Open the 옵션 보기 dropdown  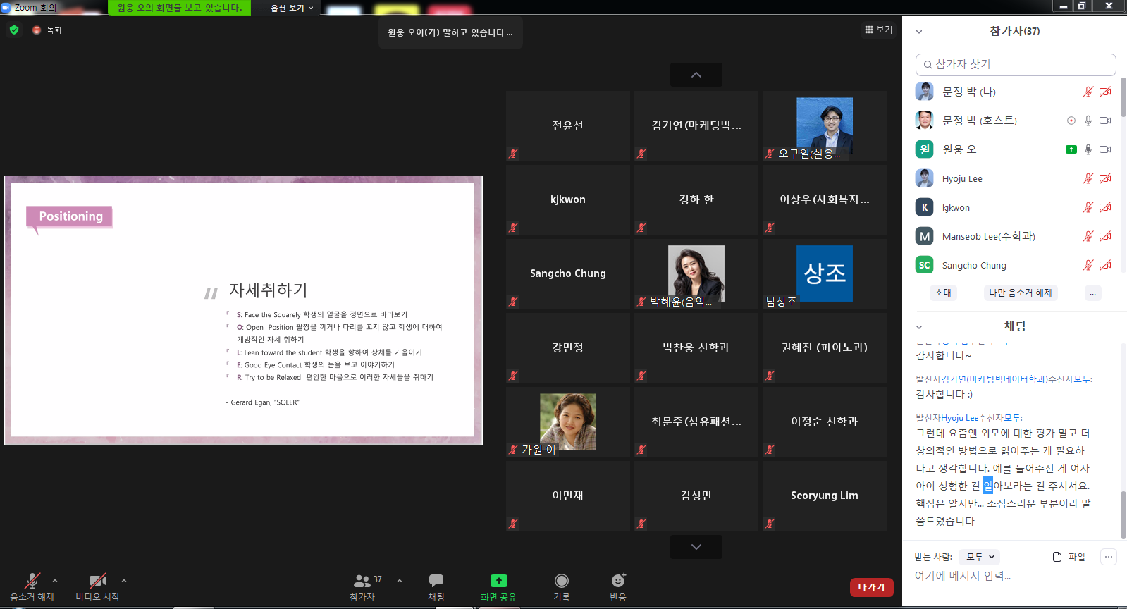point(292,8)
